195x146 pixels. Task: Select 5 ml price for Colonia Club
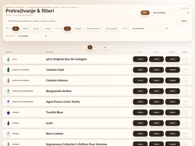click(x=156, y=70)
